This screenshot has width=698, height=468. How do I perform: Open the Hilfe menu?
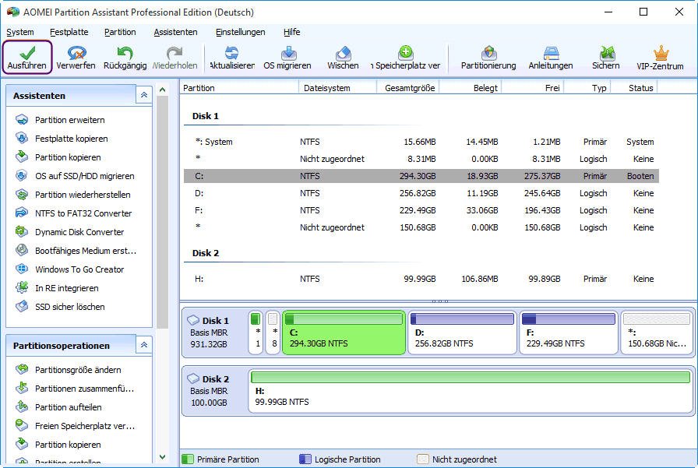coord(291,32)
